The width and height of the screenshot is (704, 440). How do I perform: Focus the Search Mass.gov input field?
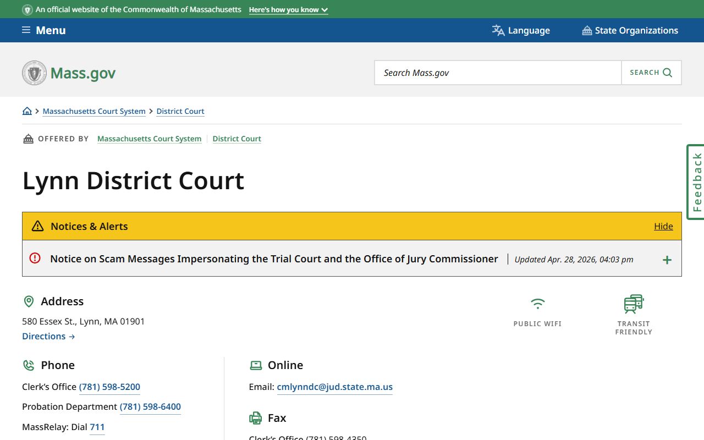pos(498,73)
